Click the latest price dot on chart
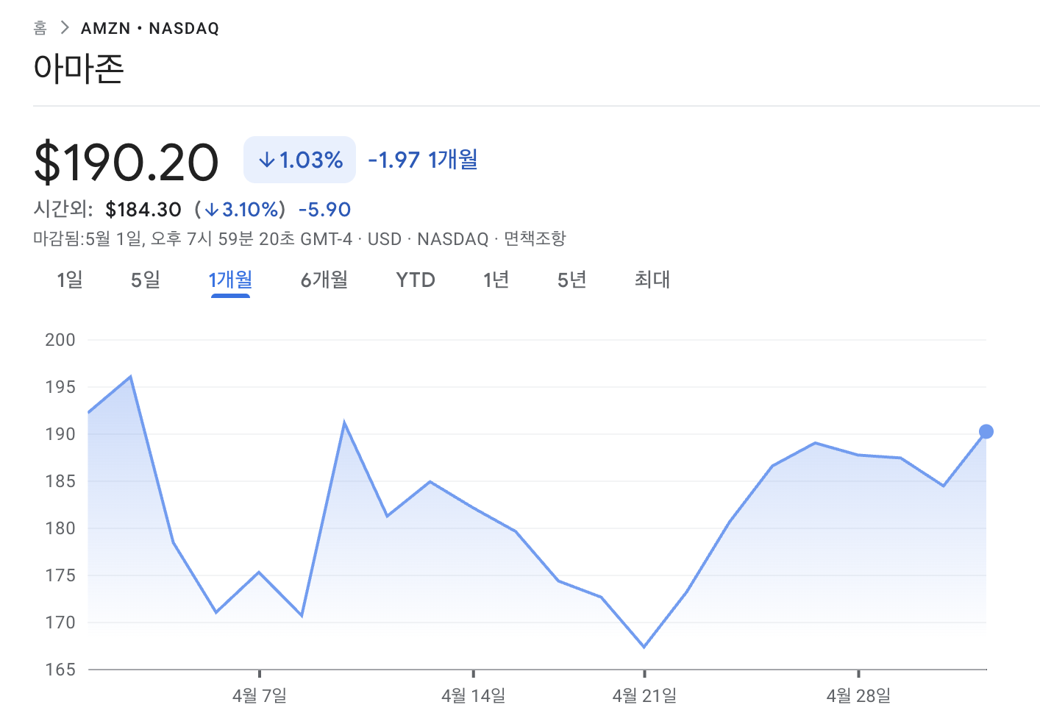The width and height of the screenshot is (1040, 727). coord(986,432)
